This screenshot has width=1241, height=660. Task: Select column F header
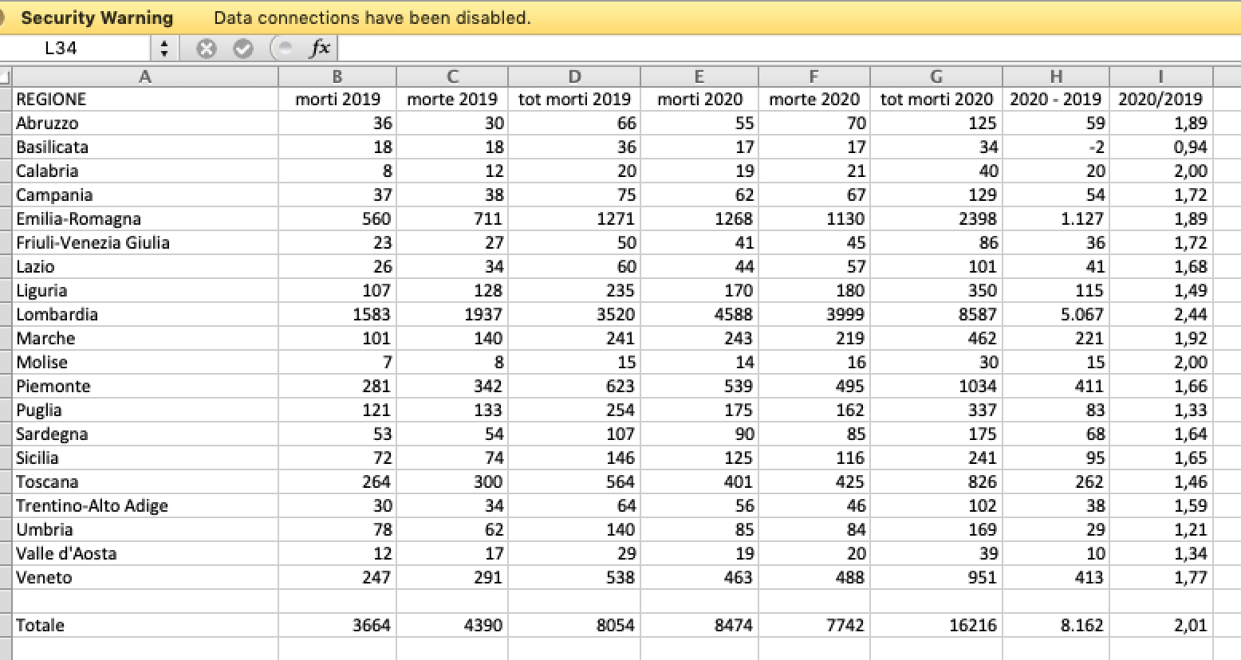(x=814, y=77)
